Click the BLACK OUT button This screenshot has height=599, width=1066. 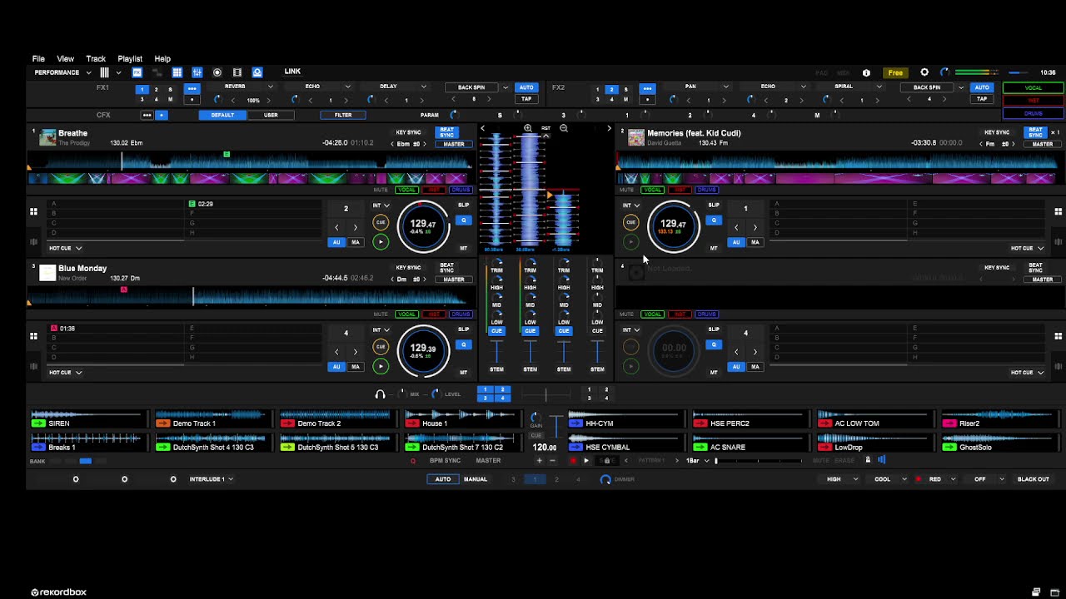pos(1033,479)
